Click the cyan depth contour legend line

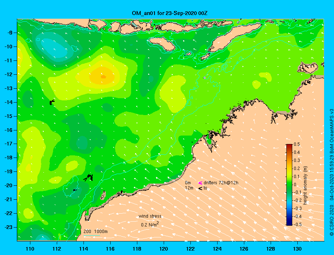click(x=92, y=236)
